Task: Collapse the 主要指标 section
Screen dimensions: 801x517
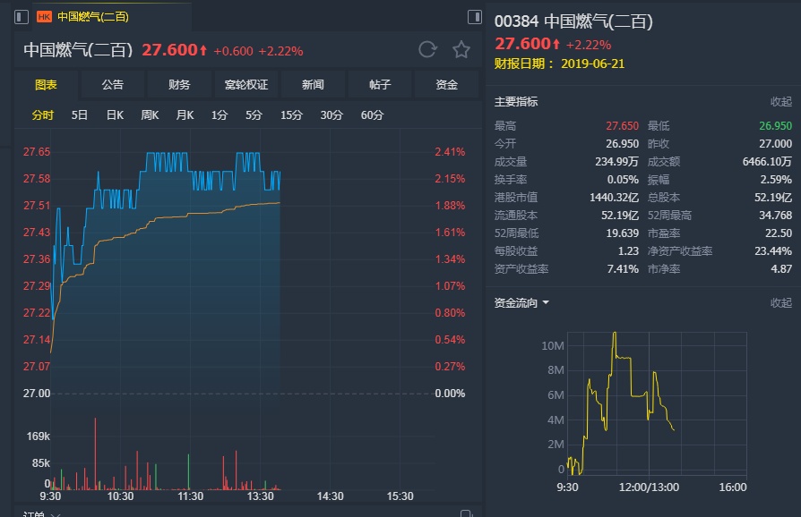Action: coord(781,102)
